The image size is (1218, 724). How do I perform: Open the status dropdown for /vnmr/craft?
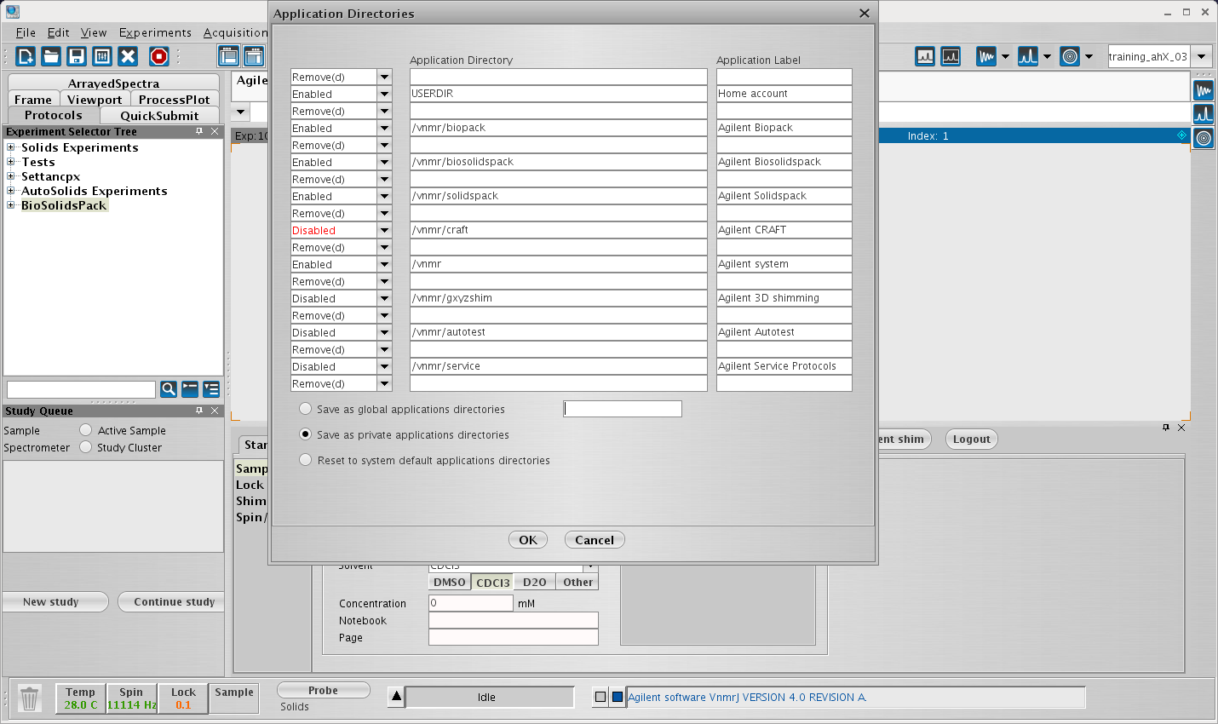pyautogui.click(x=384, y=230)
